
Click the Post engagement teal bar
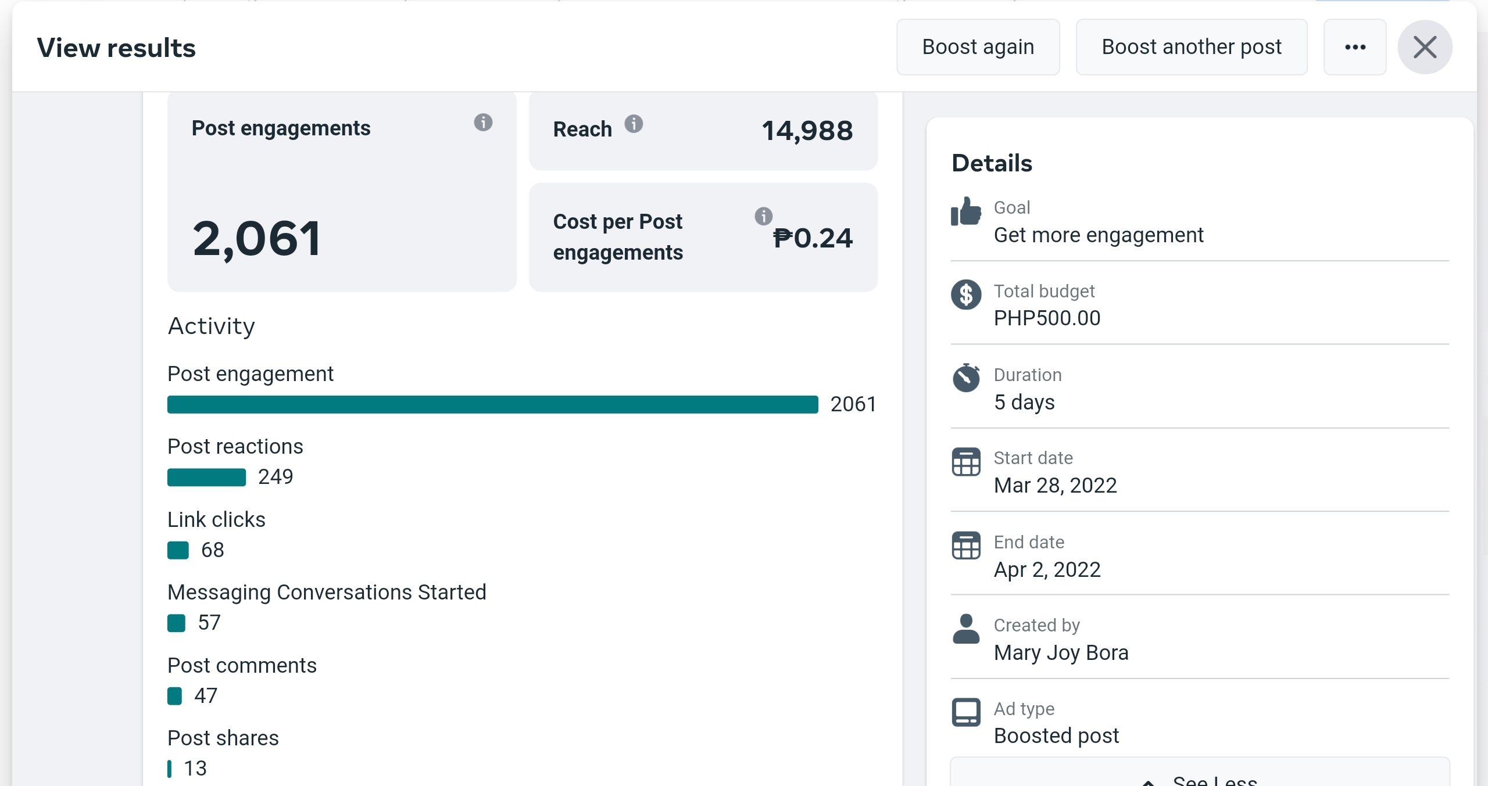tap(493, 404)
